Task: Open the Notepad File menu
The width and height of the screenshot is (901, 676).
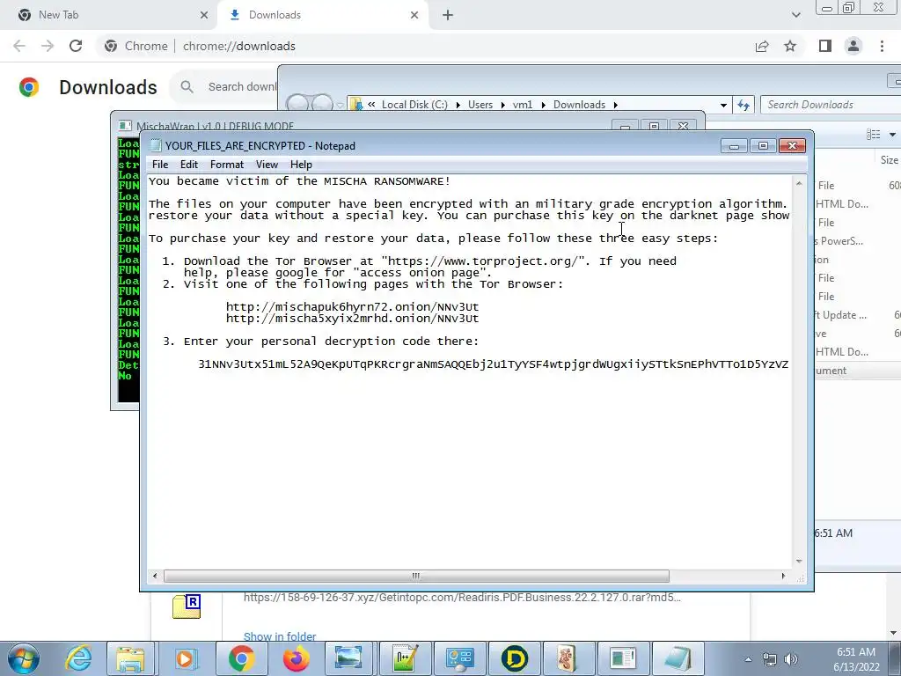Action: (160, 165)
